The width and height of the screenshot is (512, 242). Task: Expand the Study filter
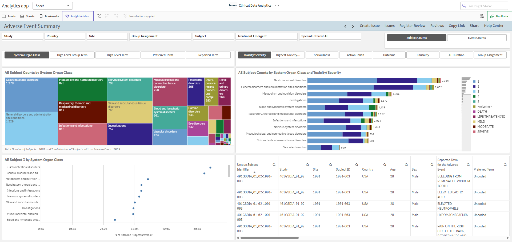coord(22,36)
